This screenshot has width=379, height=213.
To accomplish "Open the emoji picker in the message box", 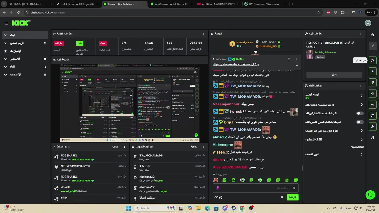I will 294,188.
